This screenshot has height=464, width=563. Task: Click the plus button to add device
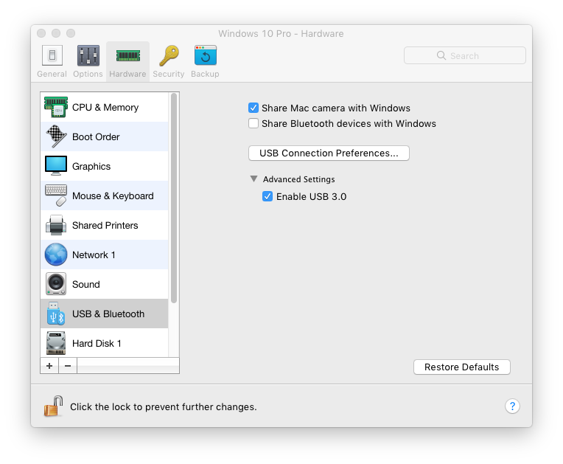(49, 366)
